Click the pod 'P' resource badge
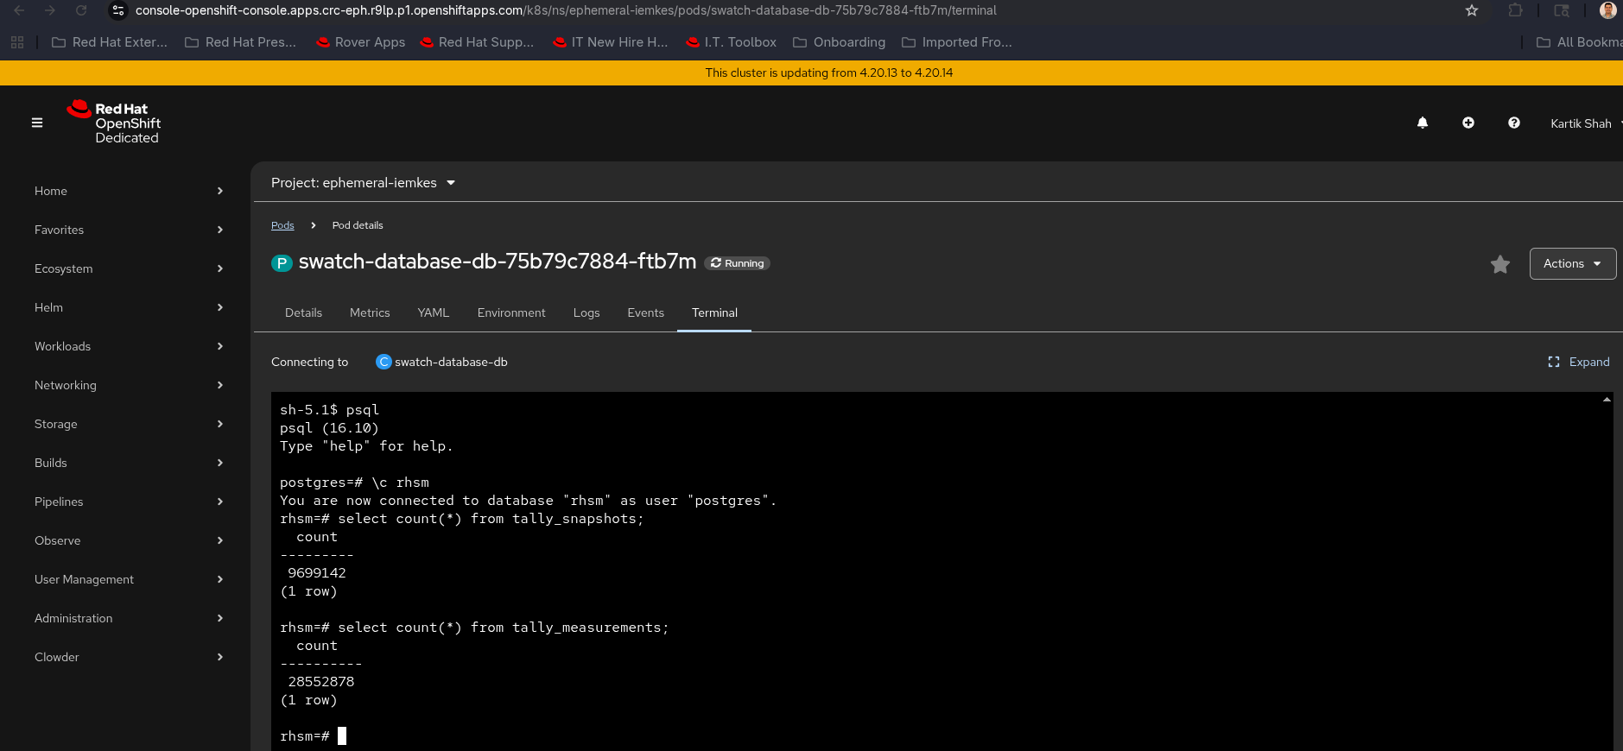Image resolution: width=1623 pixels, height=751 pixels. 282,263
